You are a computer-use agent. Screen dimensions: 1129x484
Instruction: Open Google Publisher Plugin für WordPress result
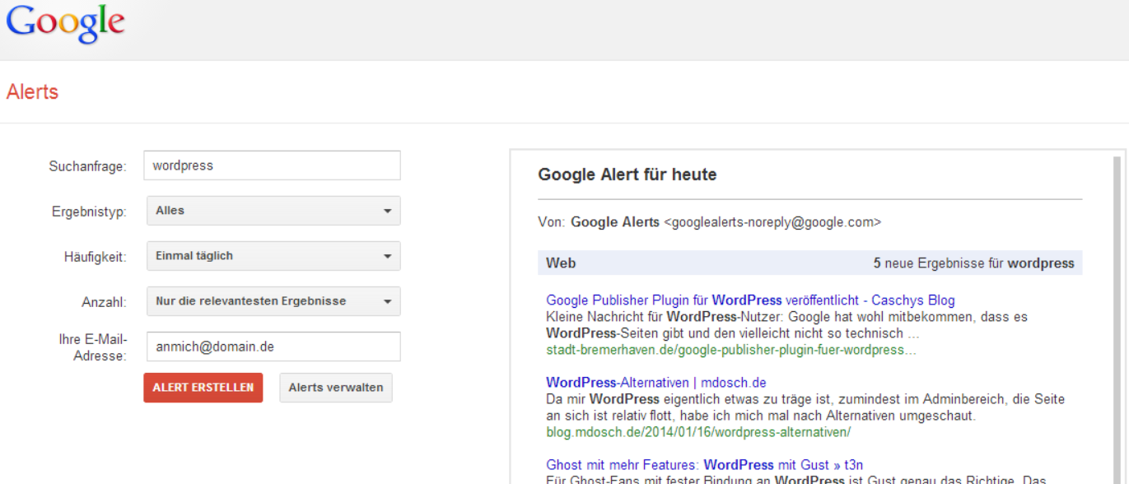tap(750, 300)
